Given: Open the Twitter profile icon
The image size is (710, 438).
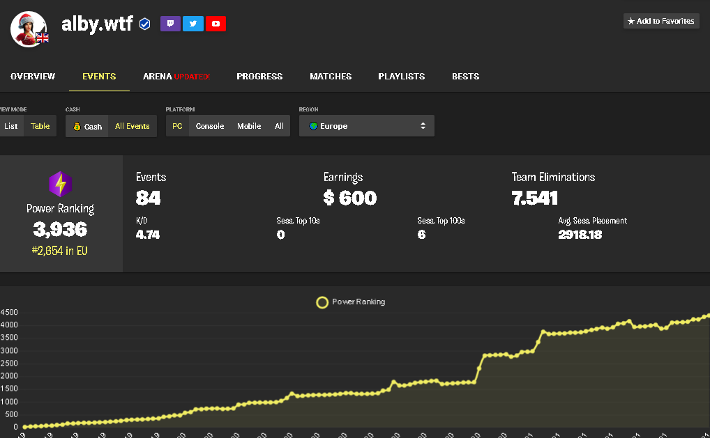Looking at the screenshot, I should tap(193, 24).
